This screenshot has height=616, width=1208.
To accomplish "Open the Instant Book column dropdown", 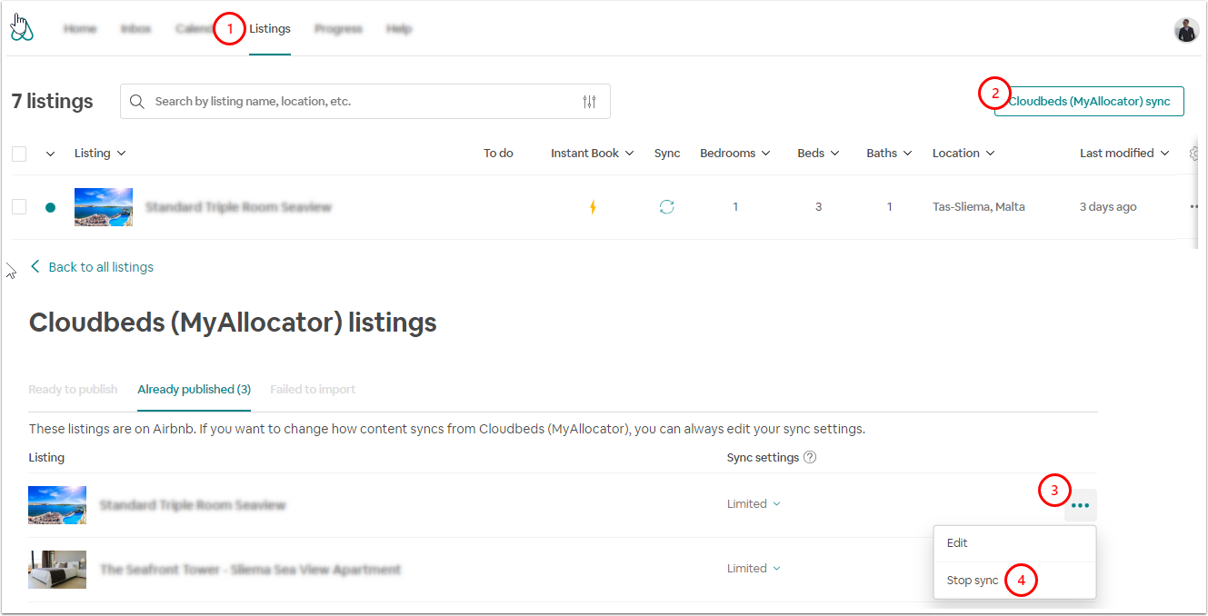I will [592, 154].
